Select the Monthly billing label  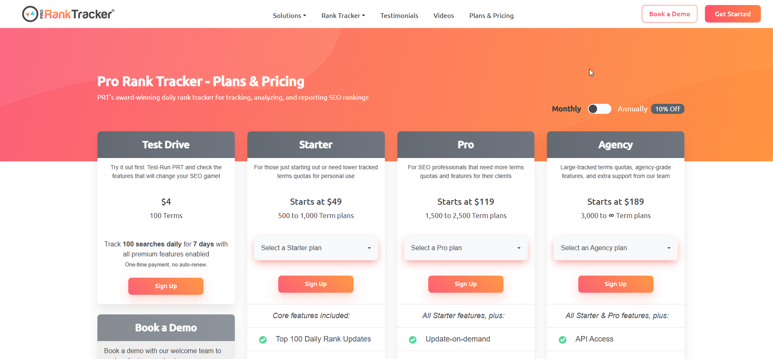[566, 109]
